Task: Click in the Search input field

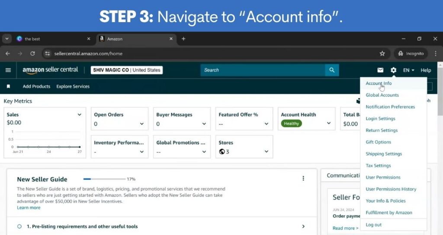Action: (263, 70)
